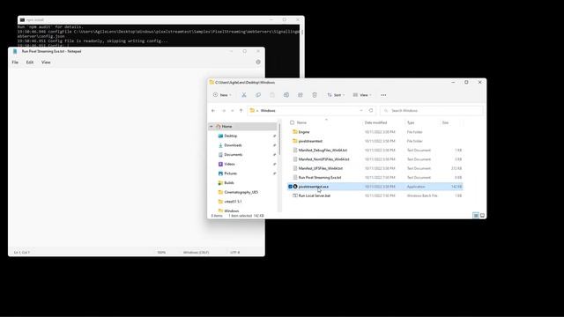This screenshot has height=317, width=564.
Task: Click the Paste icon in Explorer toolbar
Action: pos(272,95)
